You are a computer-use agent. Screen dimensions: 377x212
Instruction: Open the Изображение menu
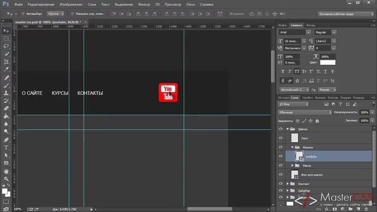[71, 4]
